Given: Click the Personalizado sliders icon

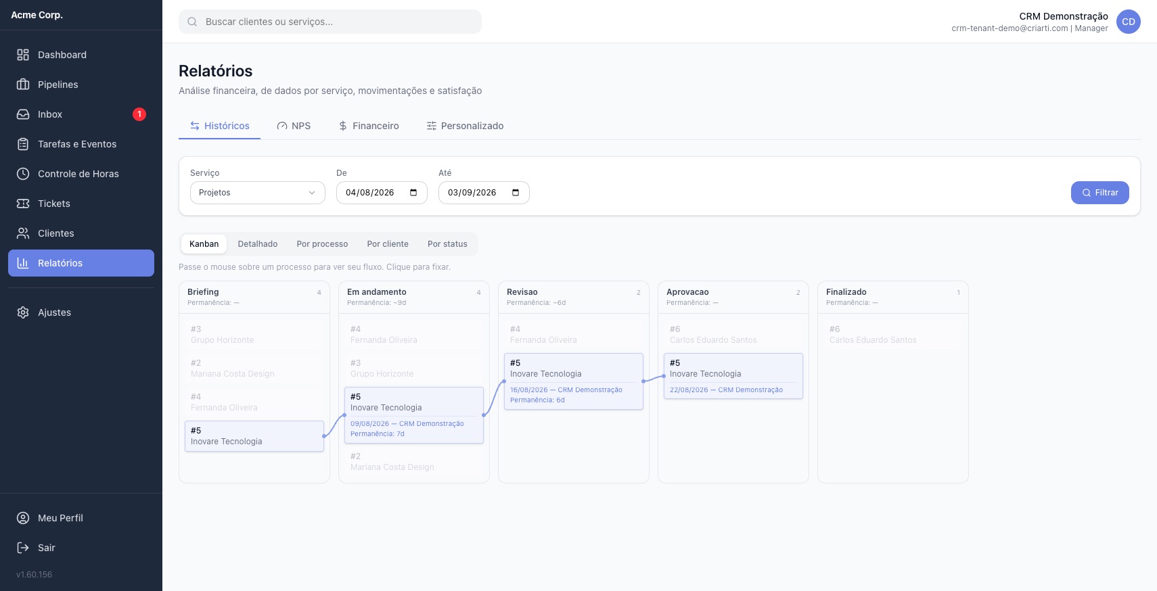Looking at the screenshot, I should (432, 126).
